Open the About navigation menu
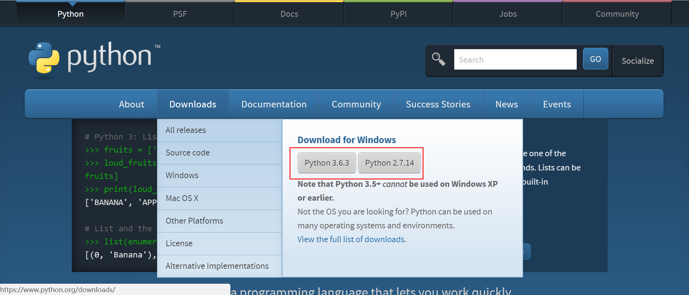689x295 pixels. point(132,104)
